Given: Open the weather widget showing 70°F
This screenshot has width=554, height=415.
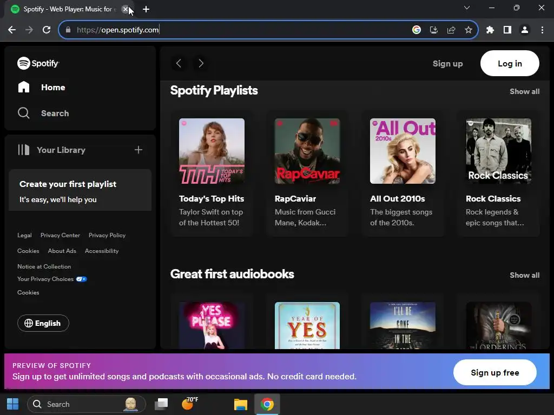Looking at the screenshot, I should click(x=190, y=403).
